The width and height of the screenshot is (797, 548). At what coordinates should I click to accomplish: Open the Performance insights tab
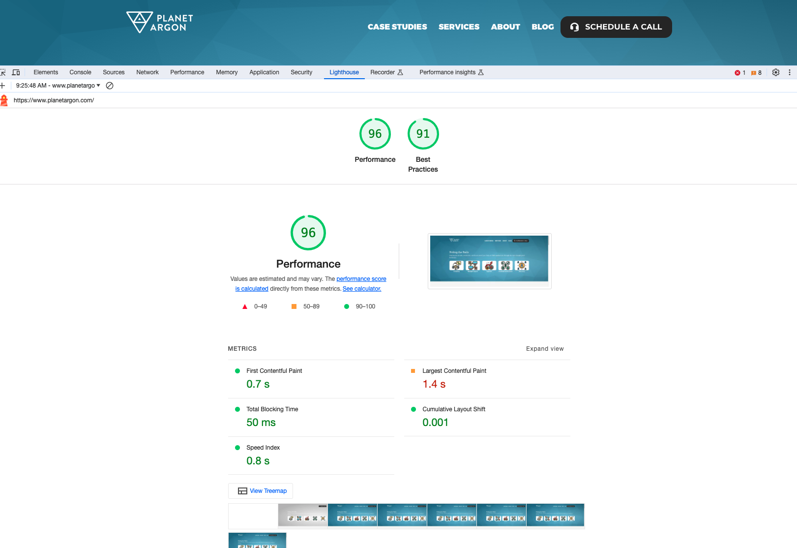click(451, 72)
